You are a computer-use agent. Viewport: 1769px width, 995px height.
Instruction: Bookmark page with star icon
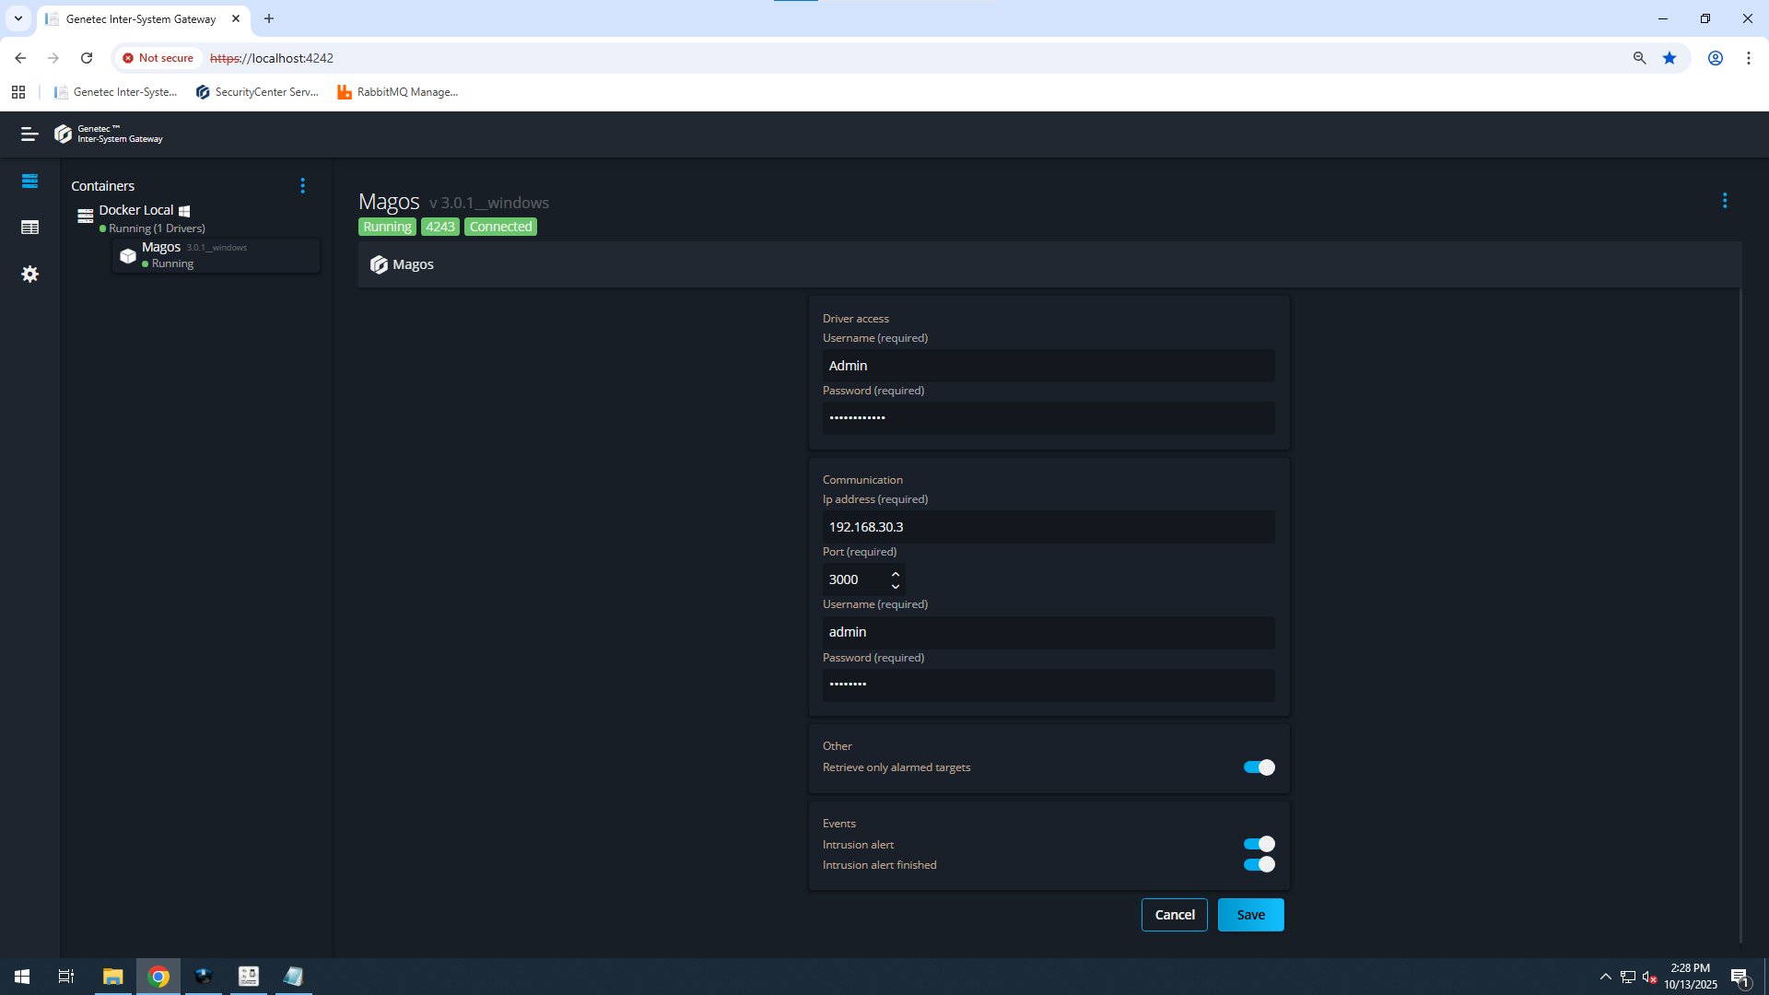coord(1669,58)
